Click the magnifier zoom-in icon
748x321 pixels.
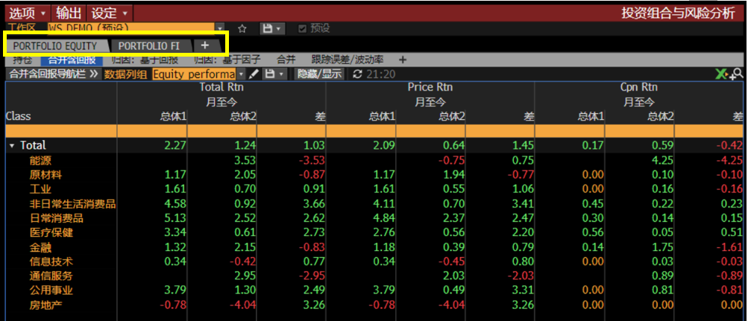click(x=737, y=74)
